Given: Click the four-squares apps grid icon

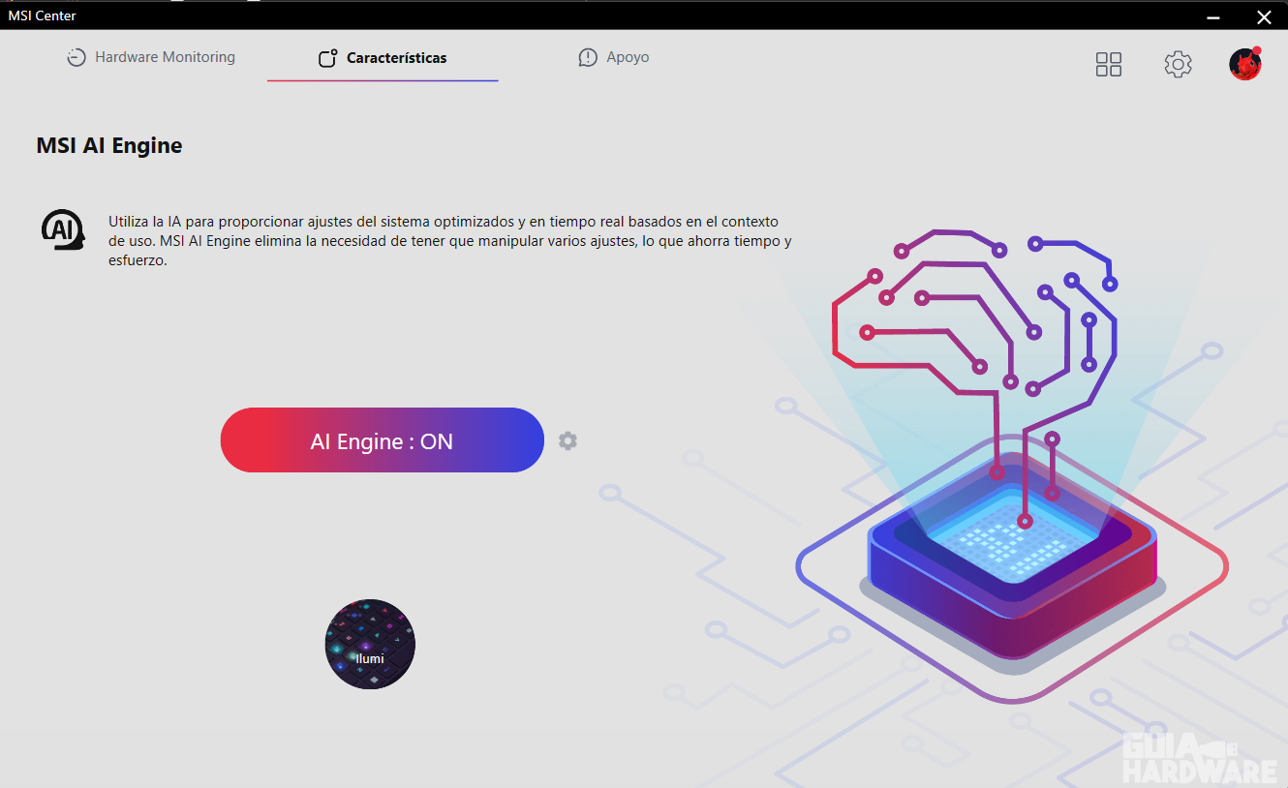Looking at the screenshot, I should (1109, 65).
